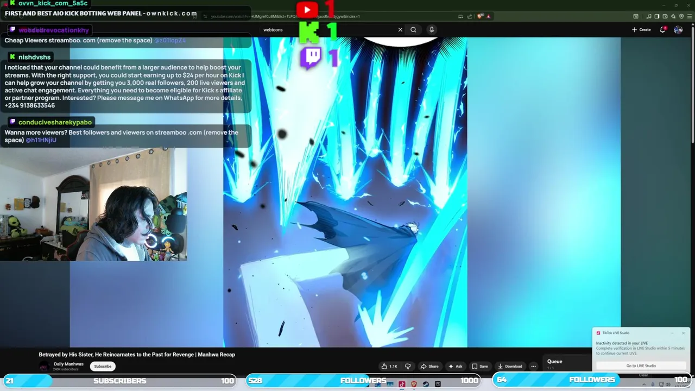Click the YouTube search magnifier button
Image resolution: width=695 pixels, height=391 pixels.
[x=413, y=30]
